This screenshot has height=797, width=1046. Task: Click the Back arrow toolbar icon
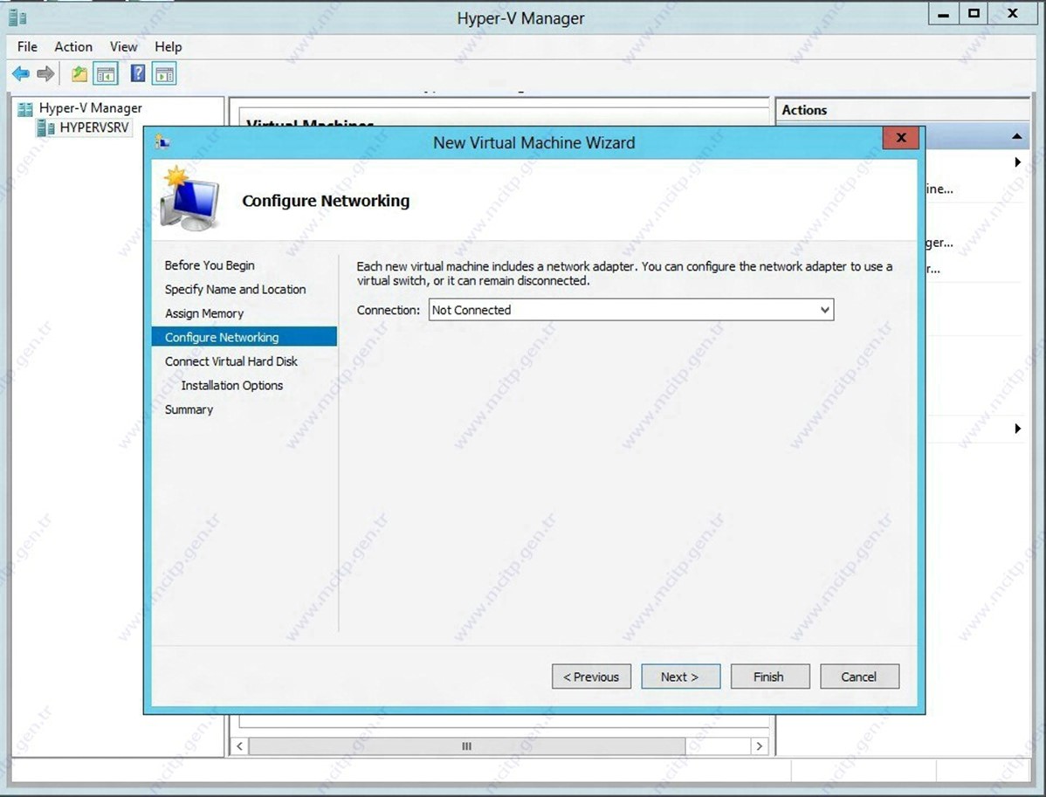(21, 73)
